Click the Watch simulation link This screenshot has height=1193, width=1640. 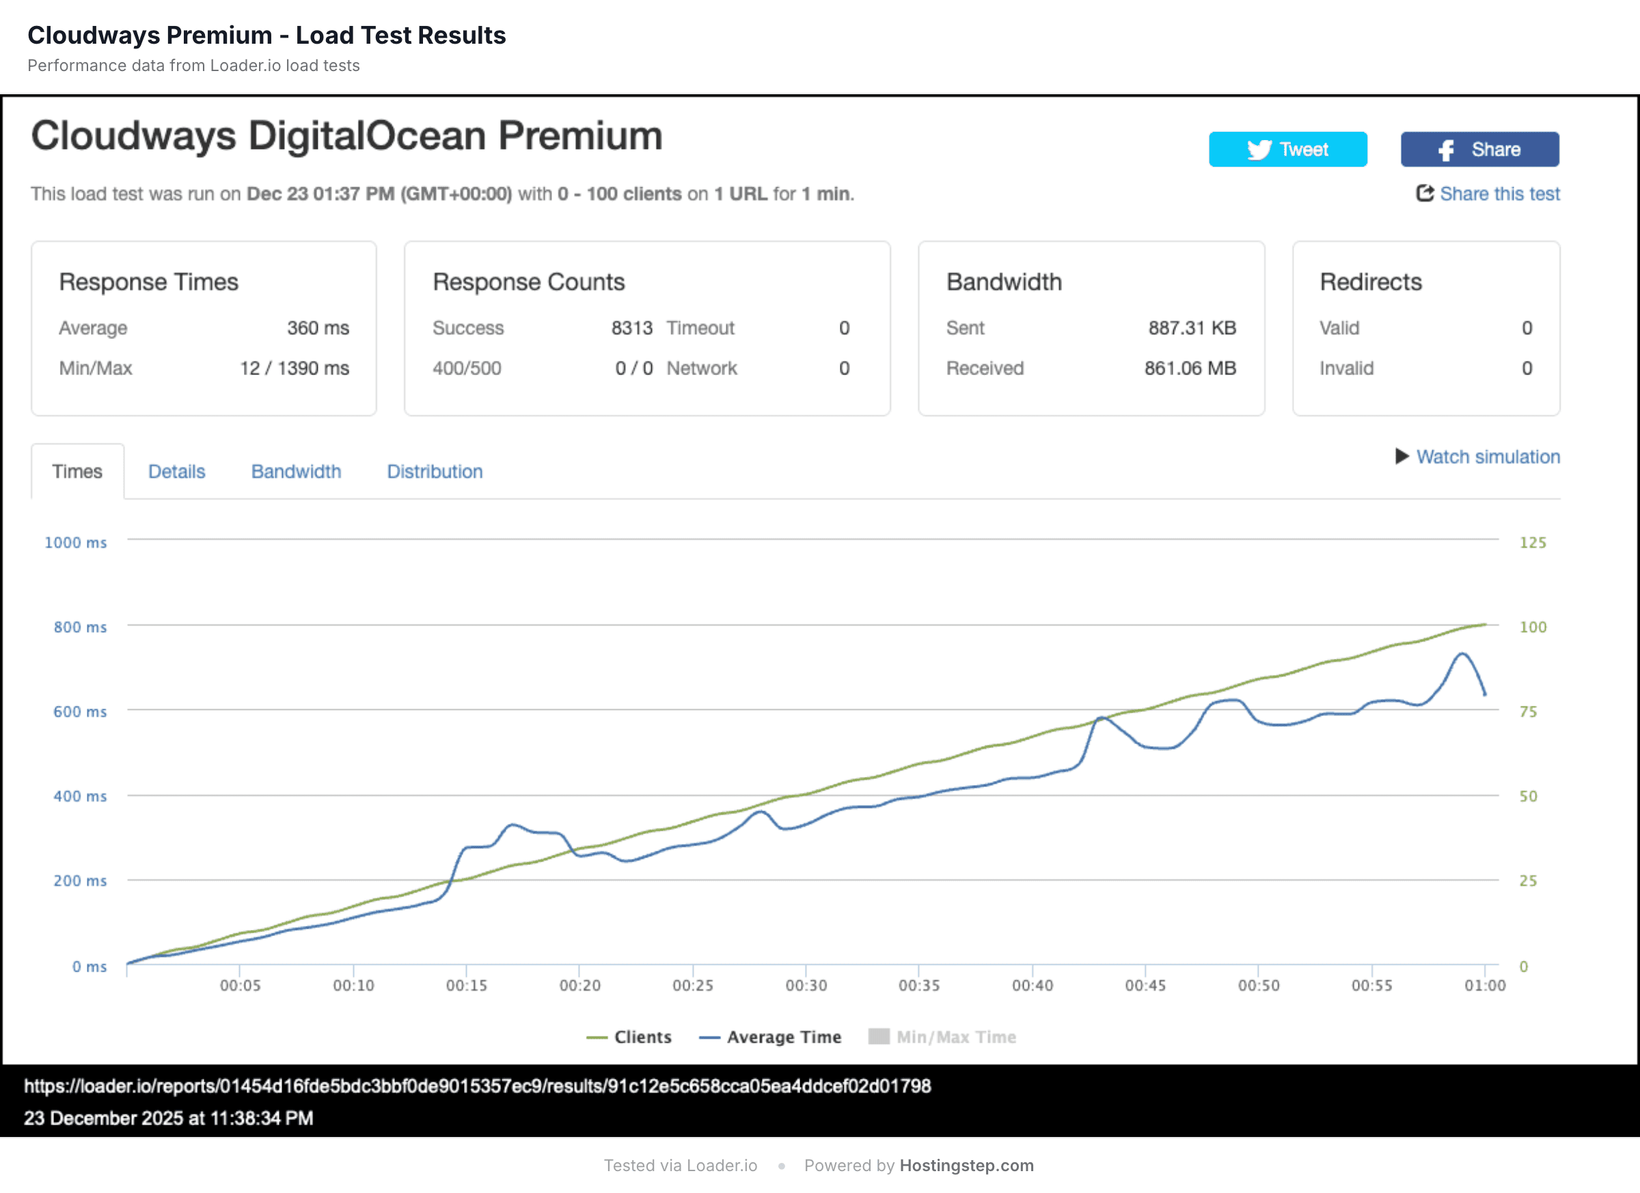point(1488,457)
